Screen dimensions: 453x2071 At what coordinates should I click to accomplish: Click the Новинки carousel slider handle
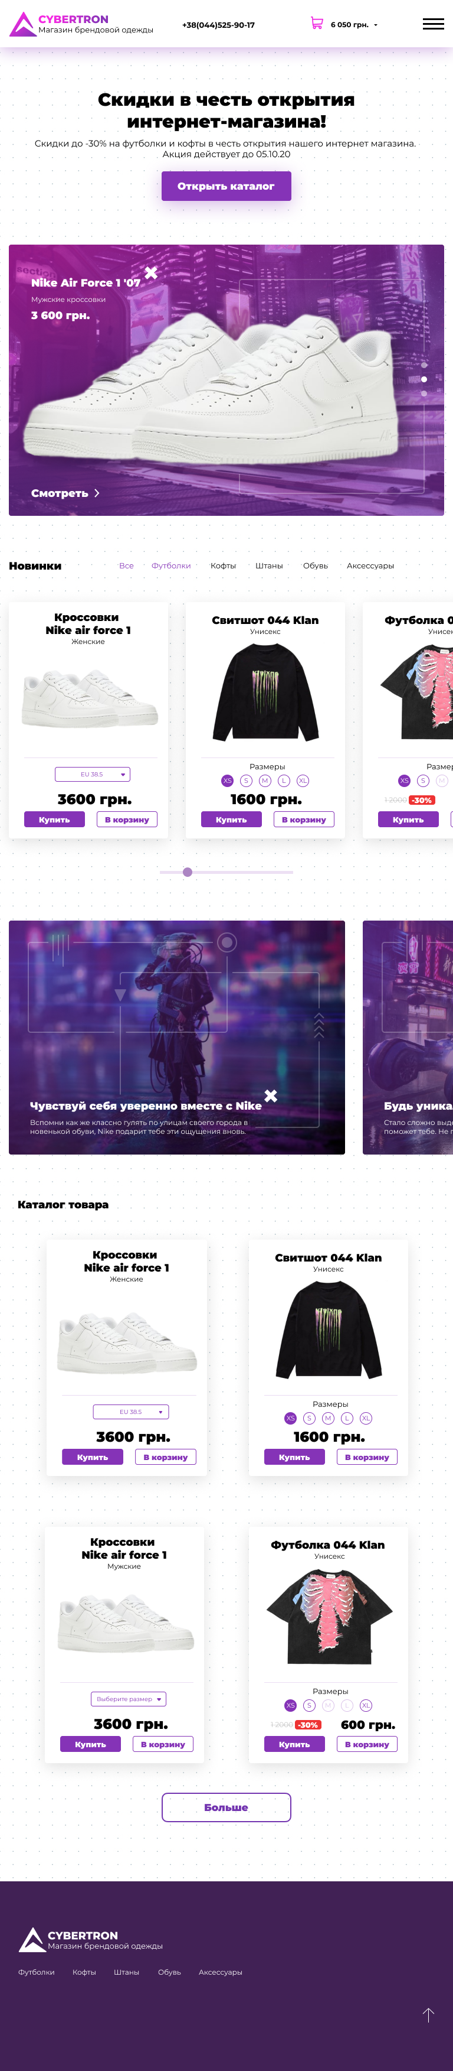tap(187, 872)
